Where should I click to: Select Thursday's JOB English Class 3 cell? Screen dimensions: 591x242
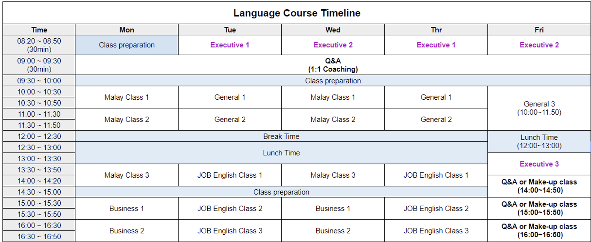tap(436, 231)
